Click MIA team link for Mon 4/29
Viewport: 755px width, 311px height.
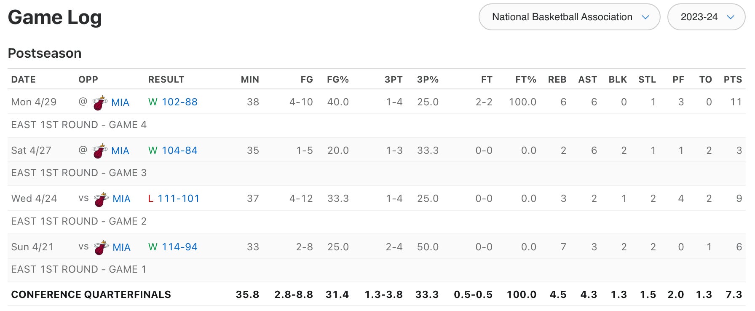(x=120, y=102)
